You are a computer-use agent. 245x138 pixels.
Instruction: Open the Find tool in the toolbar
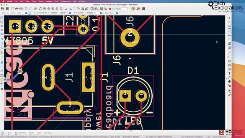coord(36,9)
